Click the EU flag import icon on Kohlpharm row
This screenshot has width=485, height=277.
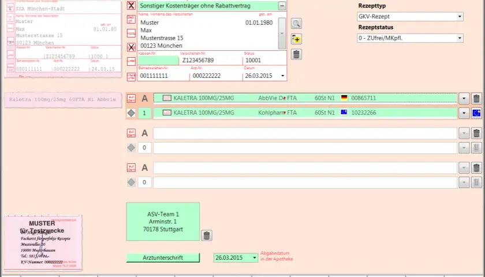click(476, 113)
